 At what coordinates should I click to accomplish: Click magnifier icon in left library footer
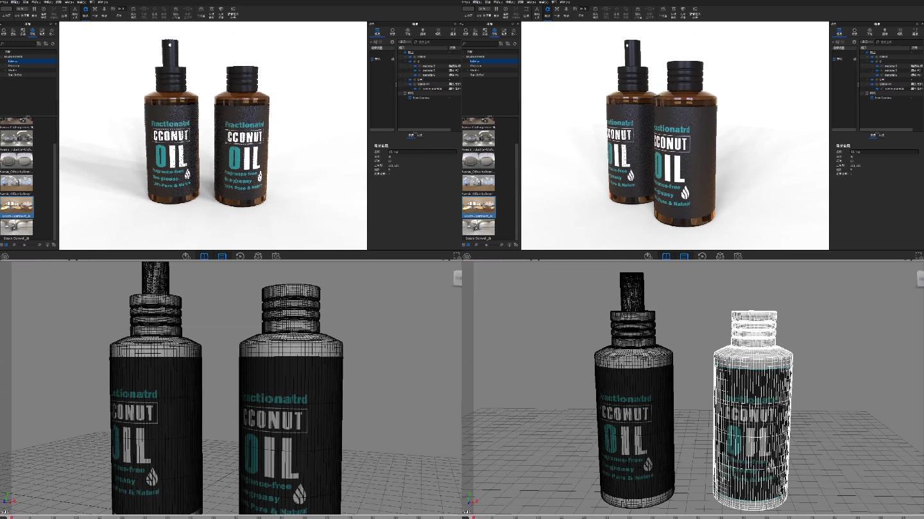click(39, 245)
